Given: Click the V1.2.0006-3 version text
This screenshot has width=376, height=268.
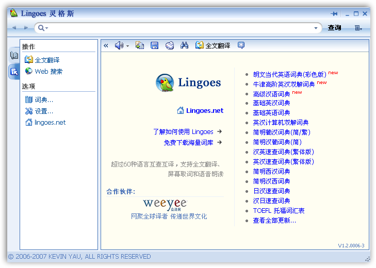Looking at the screenshot, I should pos(351,246).
